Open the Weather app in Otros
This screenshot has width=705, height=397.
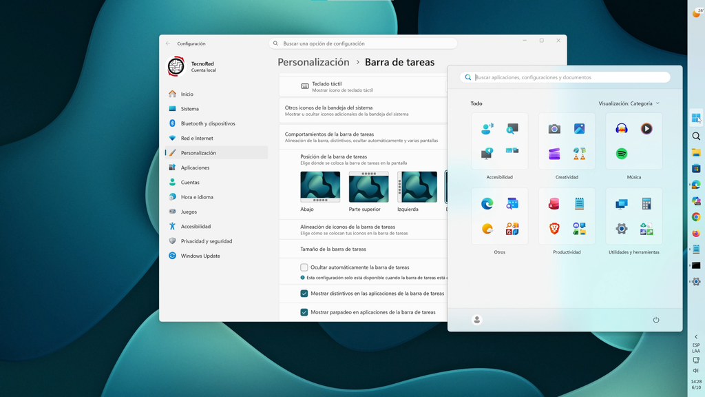pos(487,229)
